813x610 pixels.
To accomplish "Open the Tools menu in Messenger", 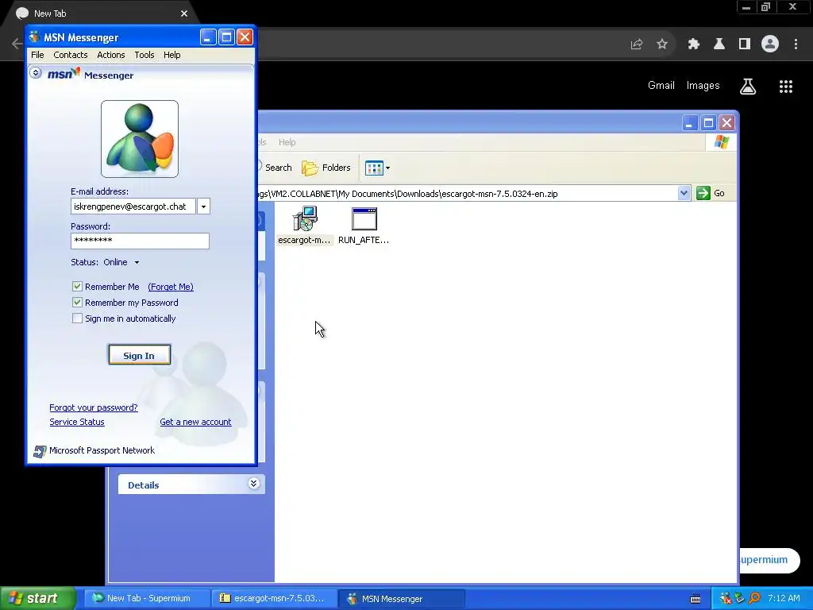I will [144, 55].
